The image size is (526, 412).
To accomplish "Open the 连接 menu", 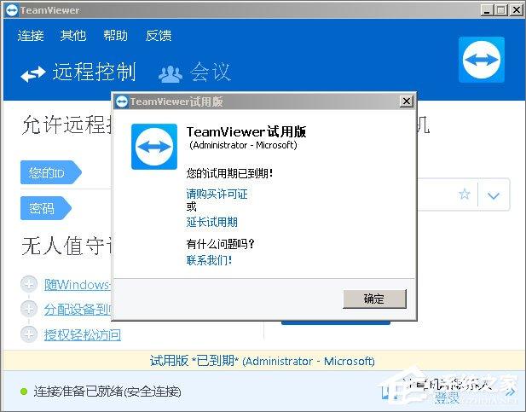I will 31,36.
